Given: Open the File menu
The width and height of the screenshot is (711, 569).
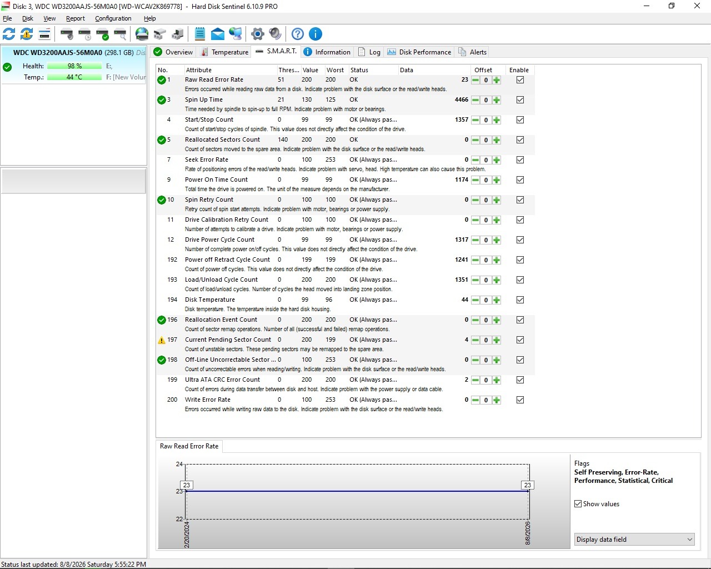Looking at the screenshot, I should tap(7, 18).
